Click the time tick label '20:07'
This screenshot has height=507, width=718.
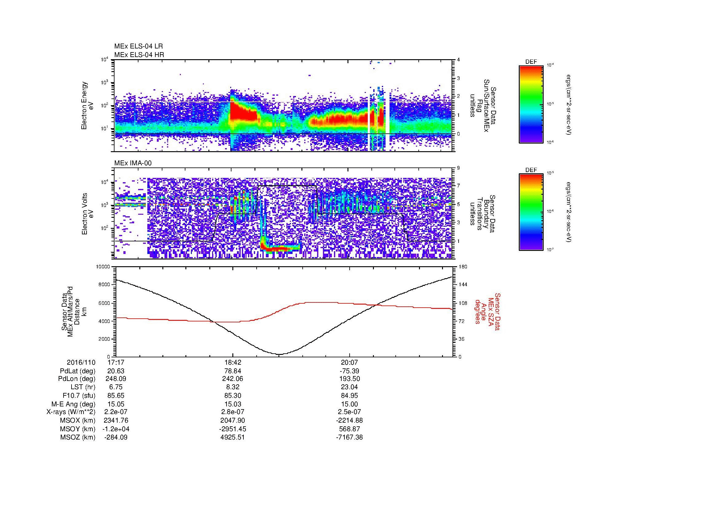click(x=349, y=362)
